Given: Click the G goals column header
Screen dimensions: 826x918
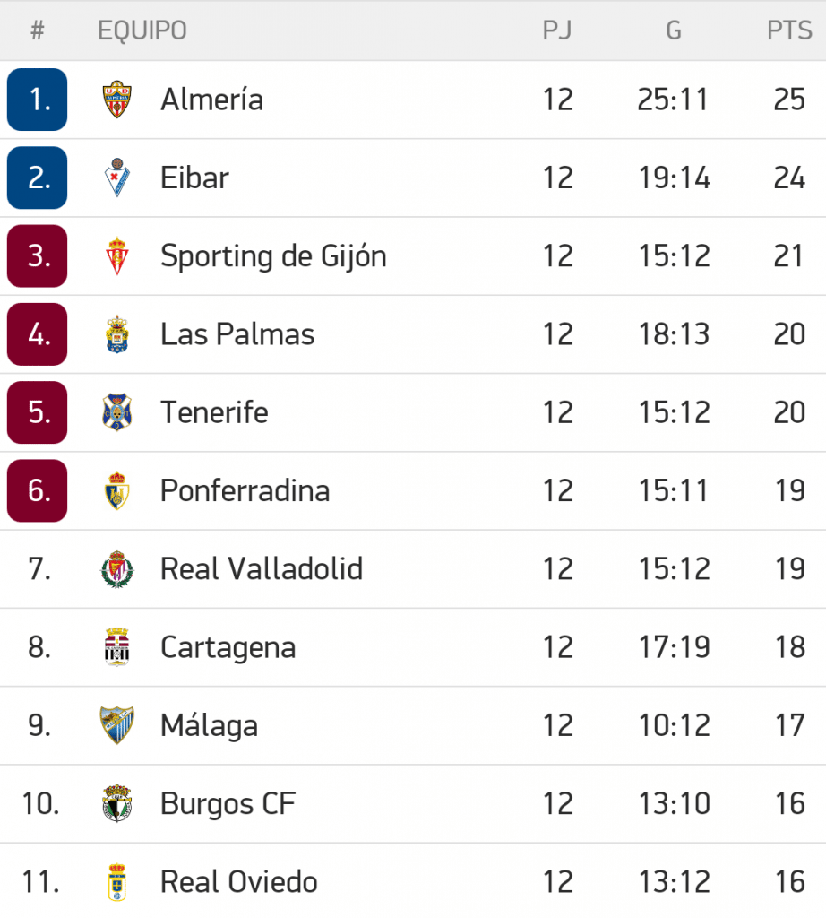Looking at the screenshot, I should (674, 30).
